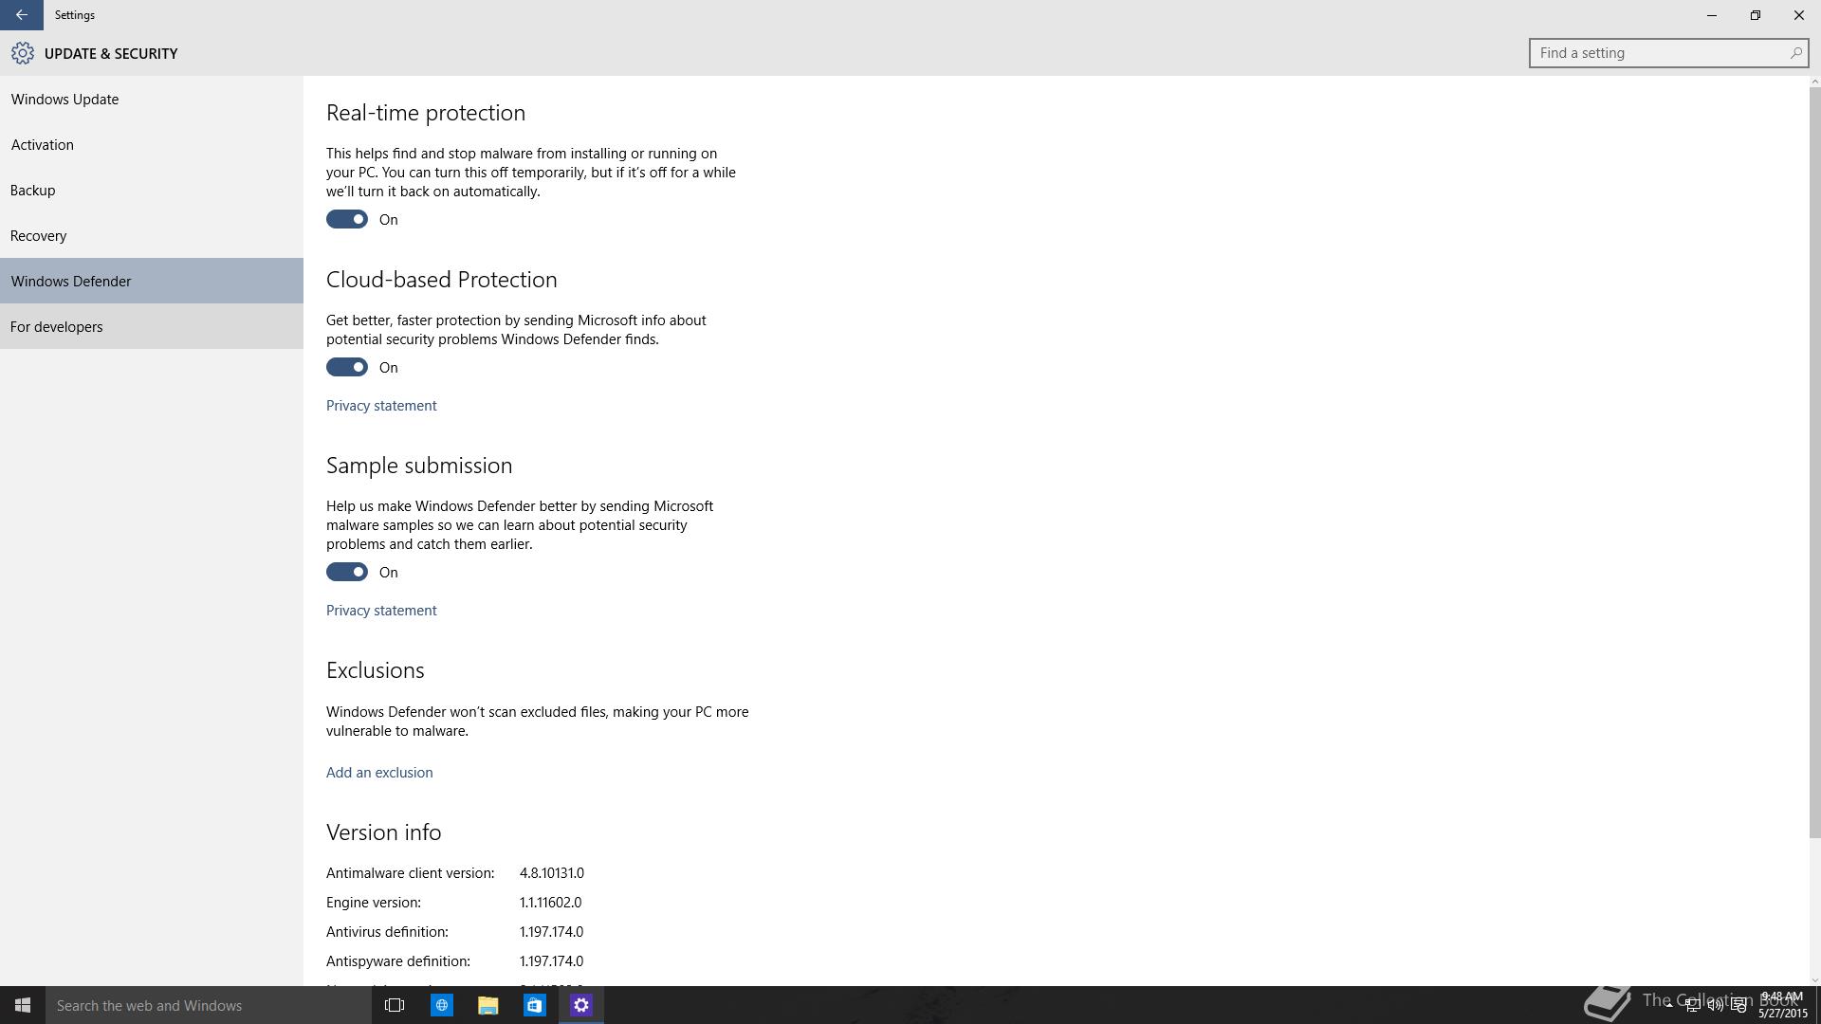
Task: Restore down the Settings window
Action: [x=1756, y=15]
